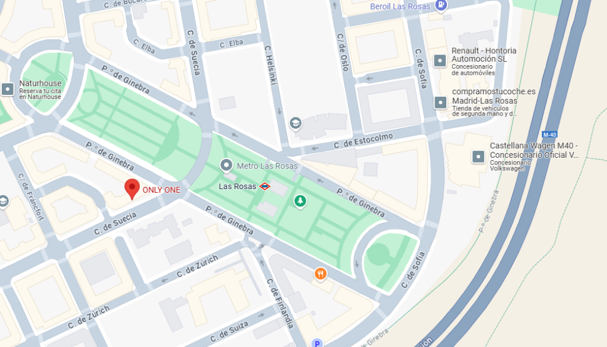Screen dimensions: 607x347
Task: Click the Renault Hontoria Automoción icon
Action: pos(440,61)
